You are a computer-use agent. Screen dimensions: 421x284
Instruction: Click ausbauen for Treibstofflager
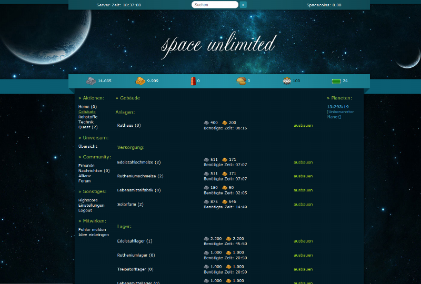(303, 269)
